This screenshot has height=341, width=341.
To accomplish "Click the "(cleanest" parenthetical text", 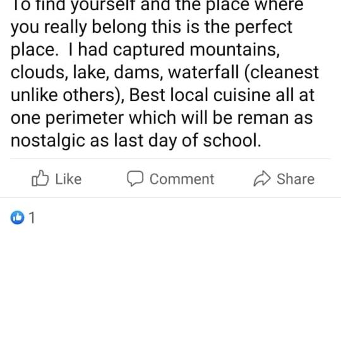I will (282, 73).
